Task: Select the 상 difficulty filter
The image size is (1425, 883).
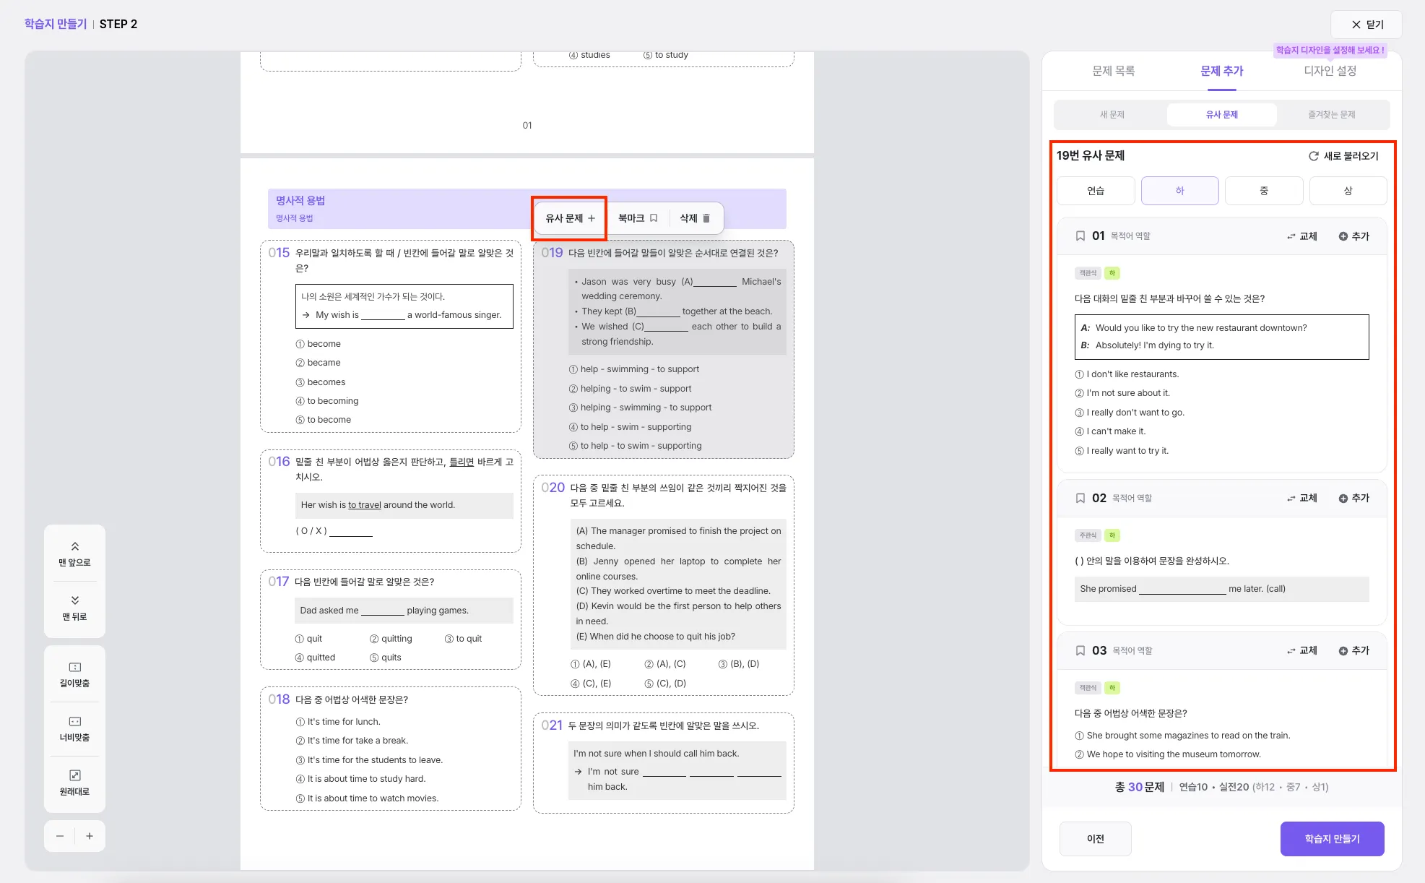Action: [x=1348, y=191]
